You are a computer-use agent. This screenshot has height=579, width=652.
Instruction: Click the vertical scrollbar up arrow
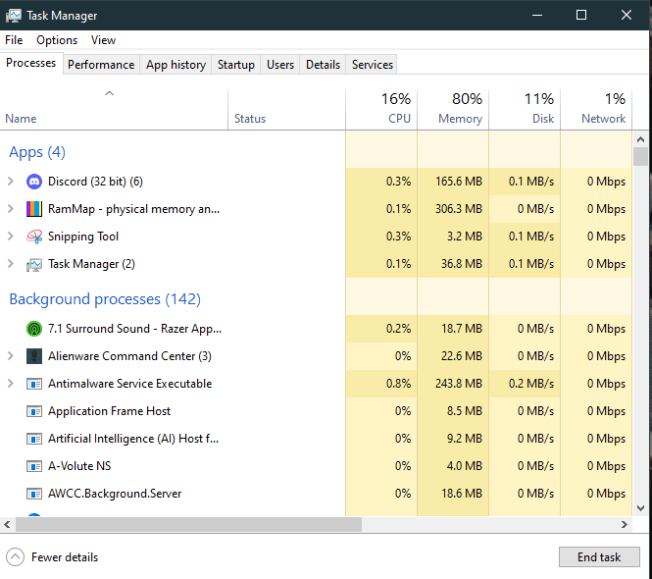(641, 140)
